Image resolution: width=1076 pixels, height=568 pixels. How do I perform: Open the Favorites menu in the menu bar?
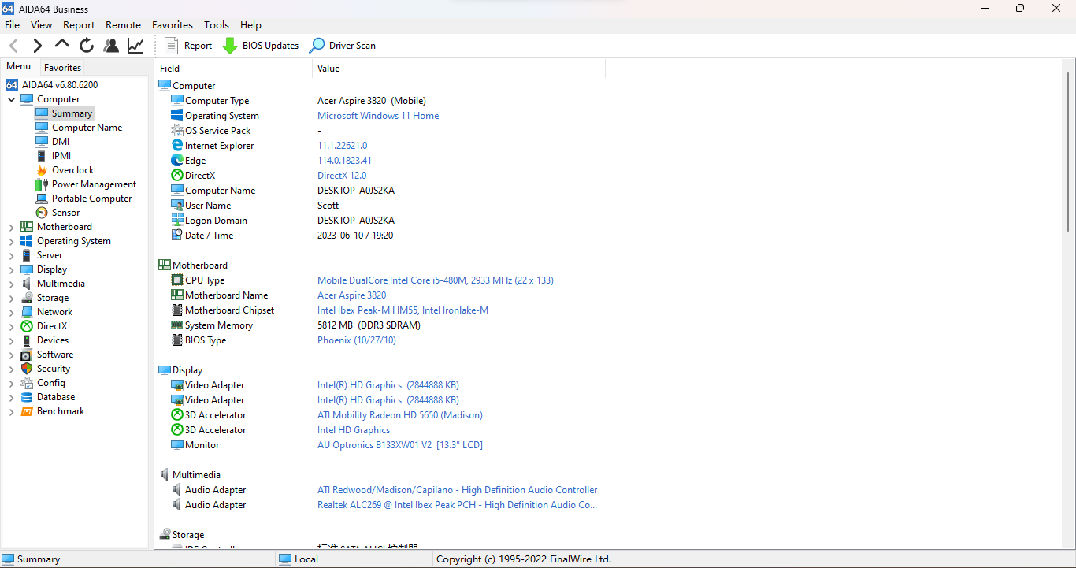[x=173, y=25]
